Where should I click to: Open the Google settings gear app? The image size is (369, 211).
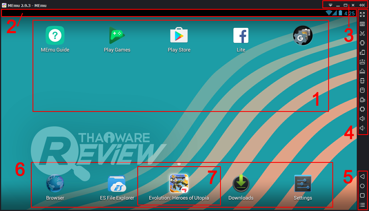pyautogui.click(x=303, y=35)
